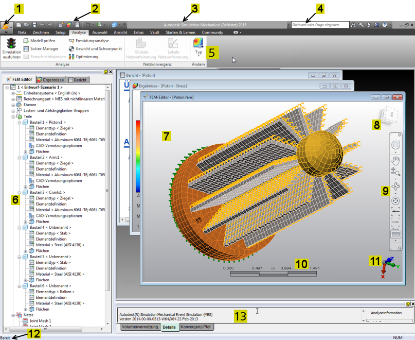Open the application menu button

click(6, 27)
